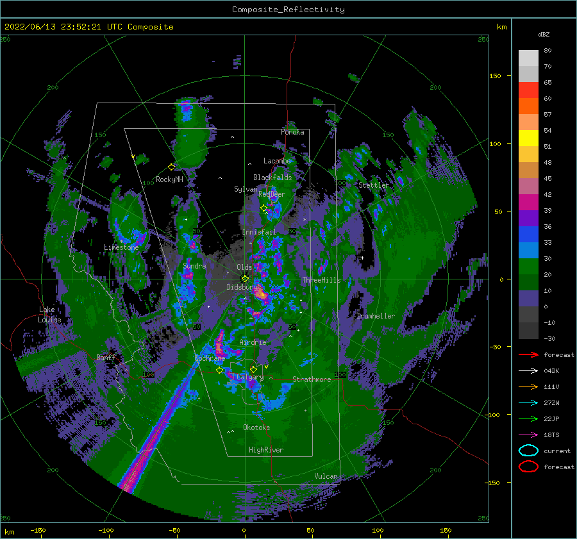Click the yellow diamond marker below RedDeer
Screen dimensions: 577x539
click(x=263, y=208)
